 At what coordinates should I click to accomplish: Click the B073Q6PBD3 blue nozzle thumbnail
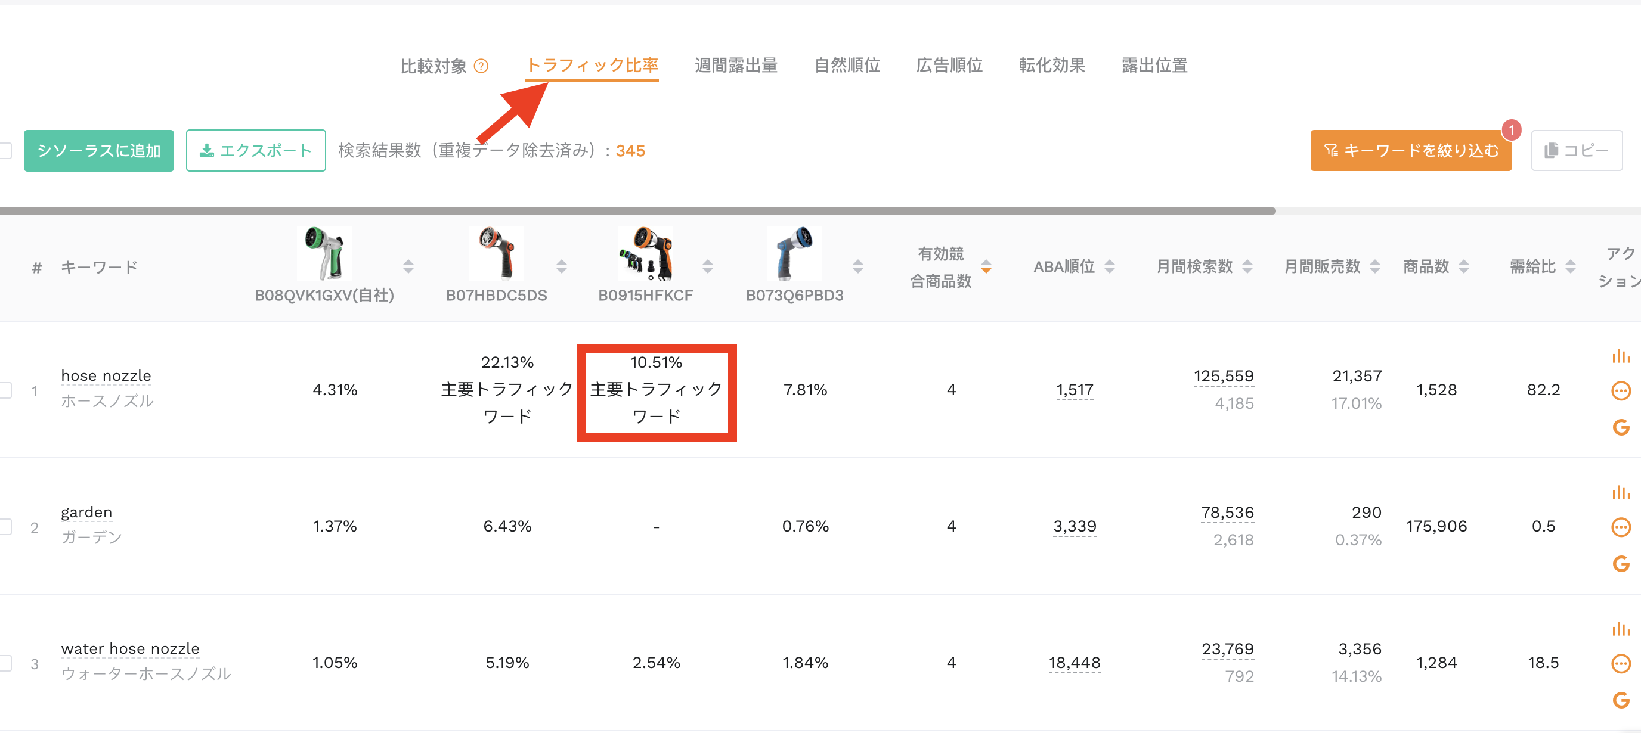(794, 253)
